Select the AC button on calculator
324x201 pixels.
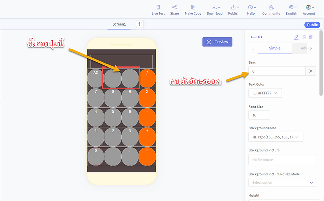(96, 78)
